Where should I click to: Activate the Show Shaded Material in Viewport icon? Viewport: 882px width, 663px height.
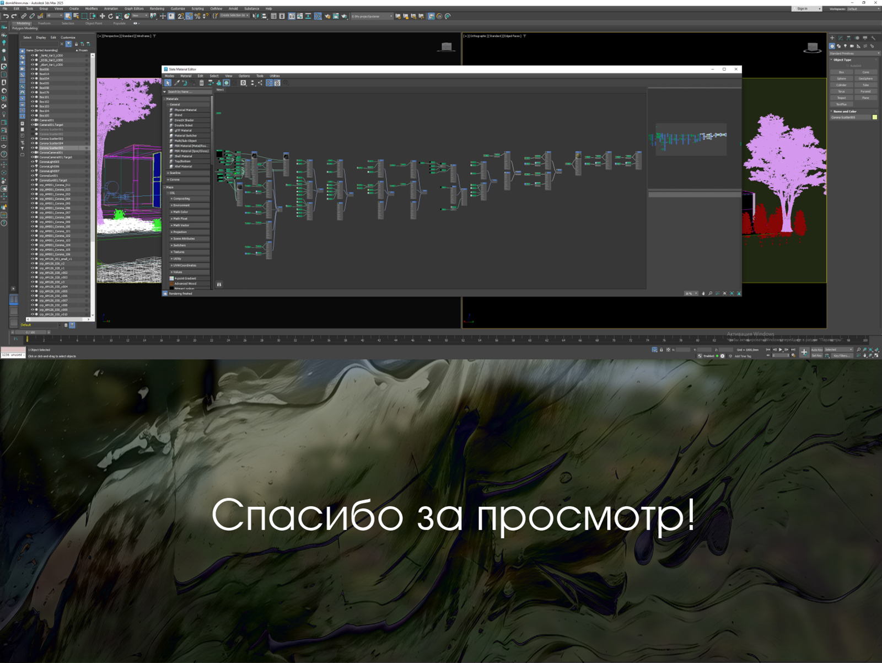pos(226,83)
